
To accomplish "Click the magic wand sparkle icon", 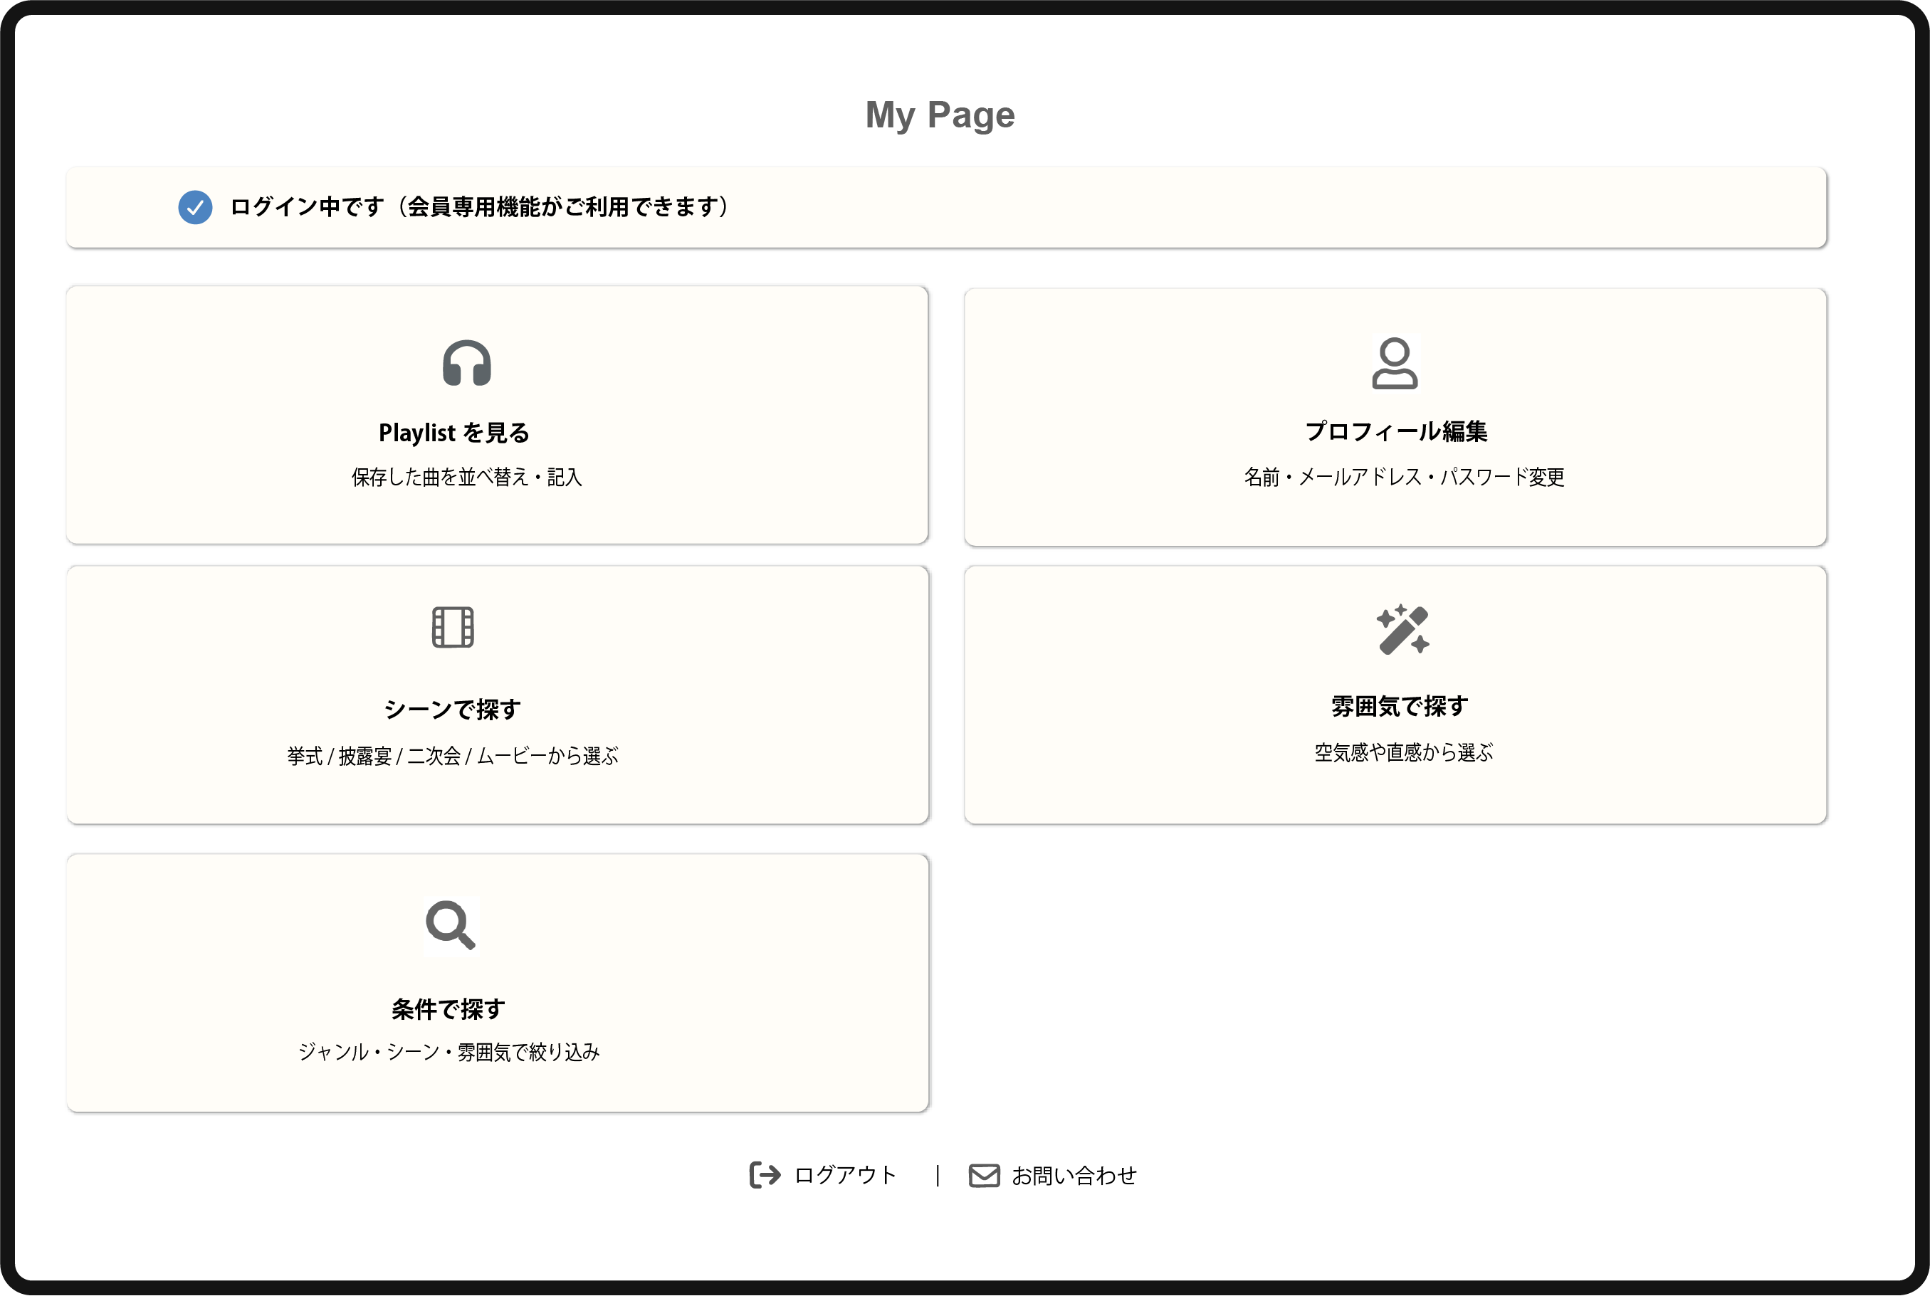I will pos(1402,630).
